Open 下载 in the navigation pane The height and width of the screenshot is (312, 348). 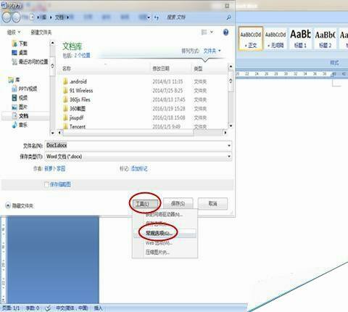pyautogui.click(x=23, y=44)
